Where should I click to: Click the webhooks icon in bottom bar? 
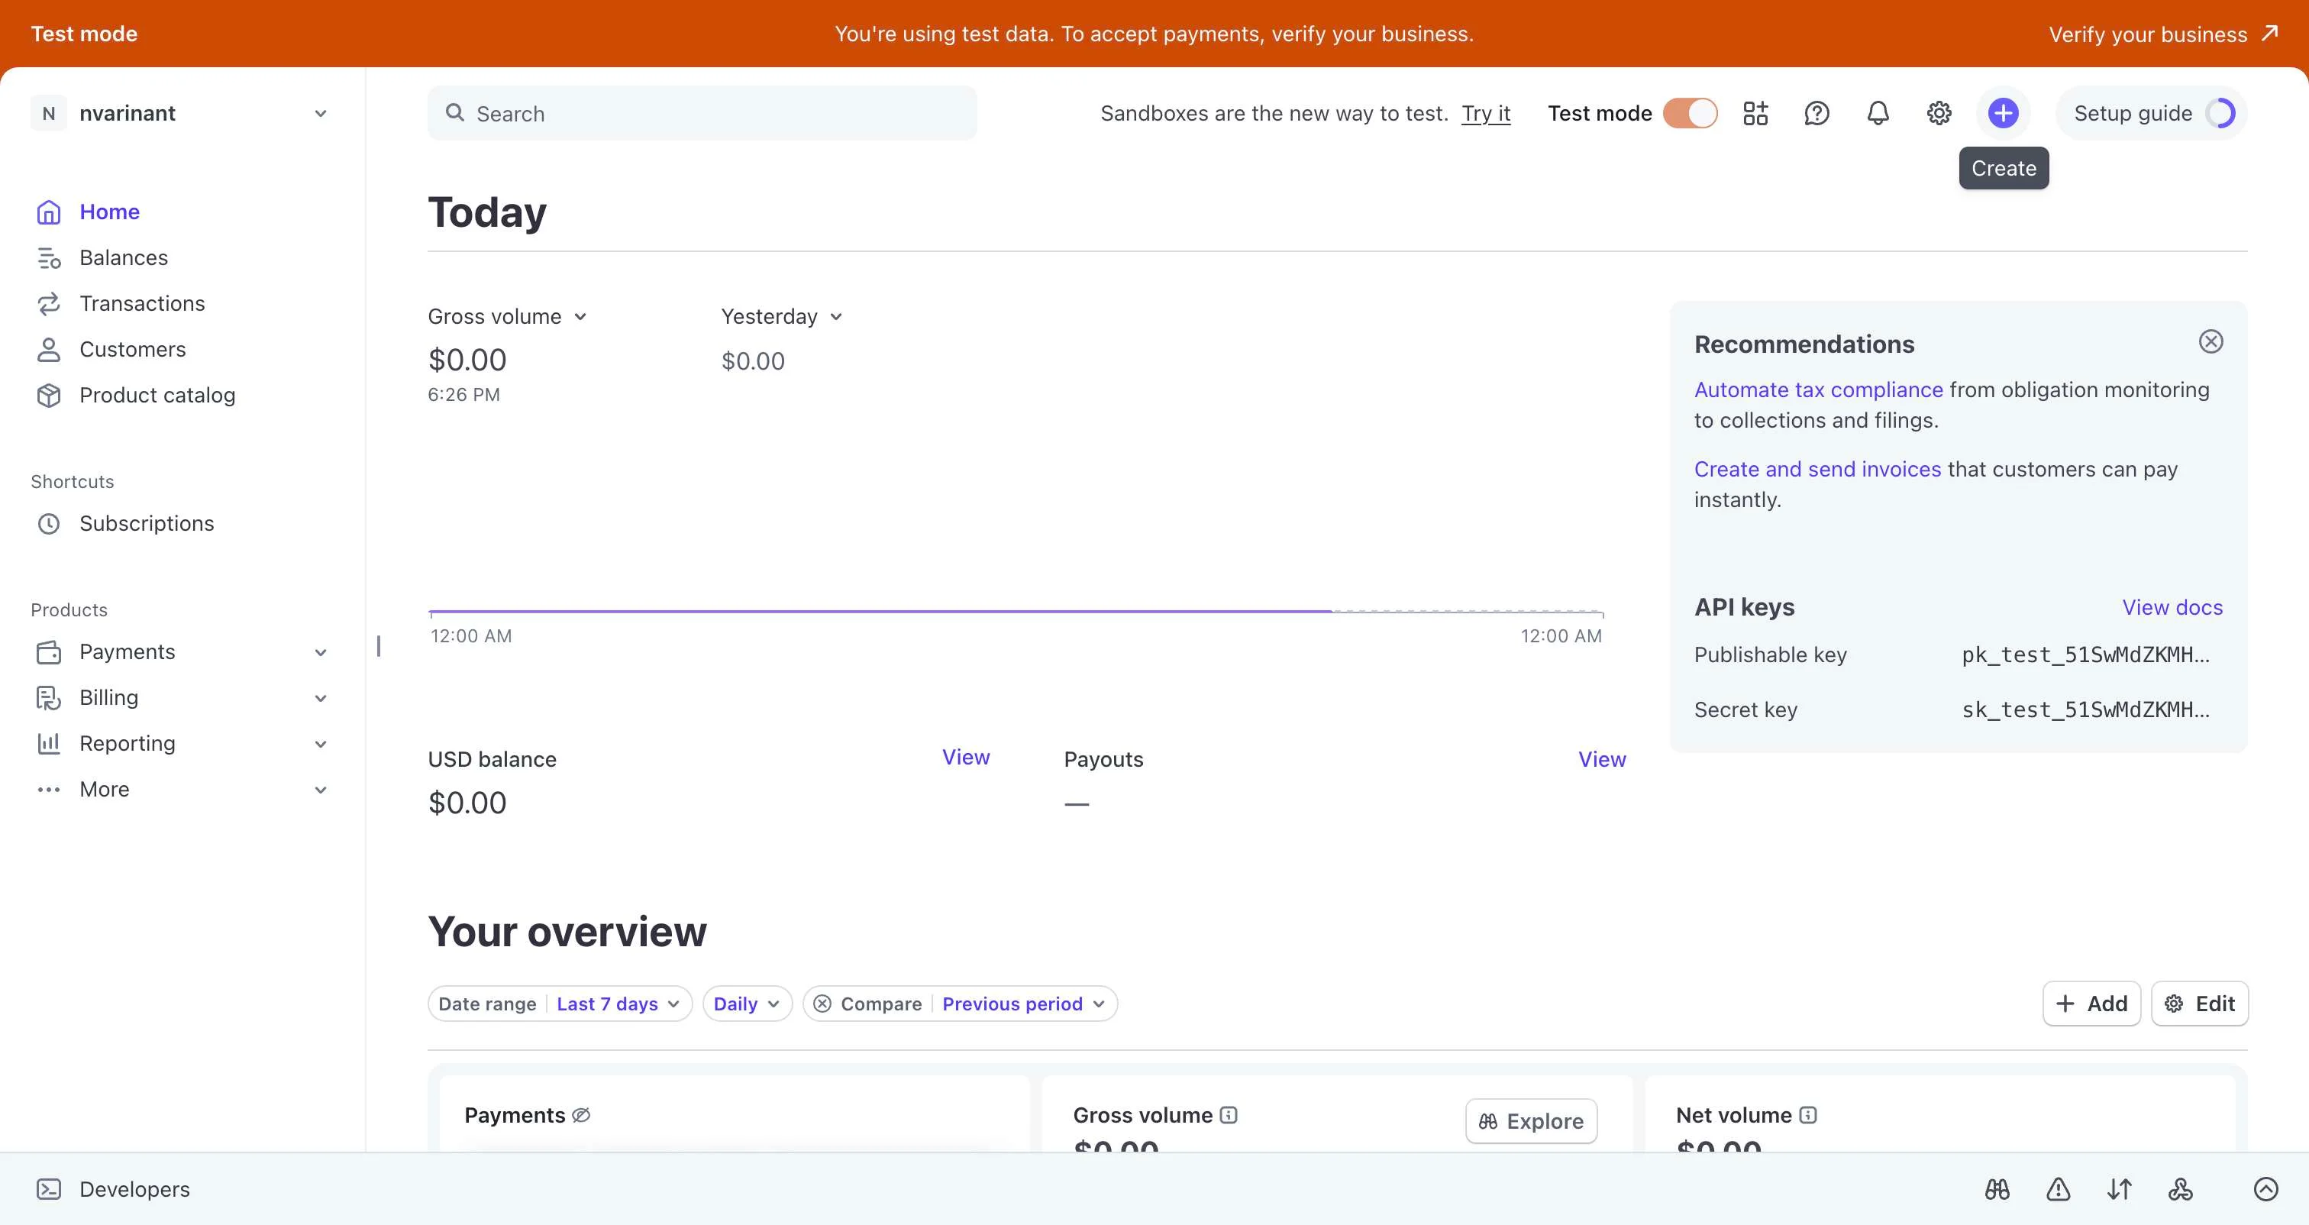tap(2180, 1189)
